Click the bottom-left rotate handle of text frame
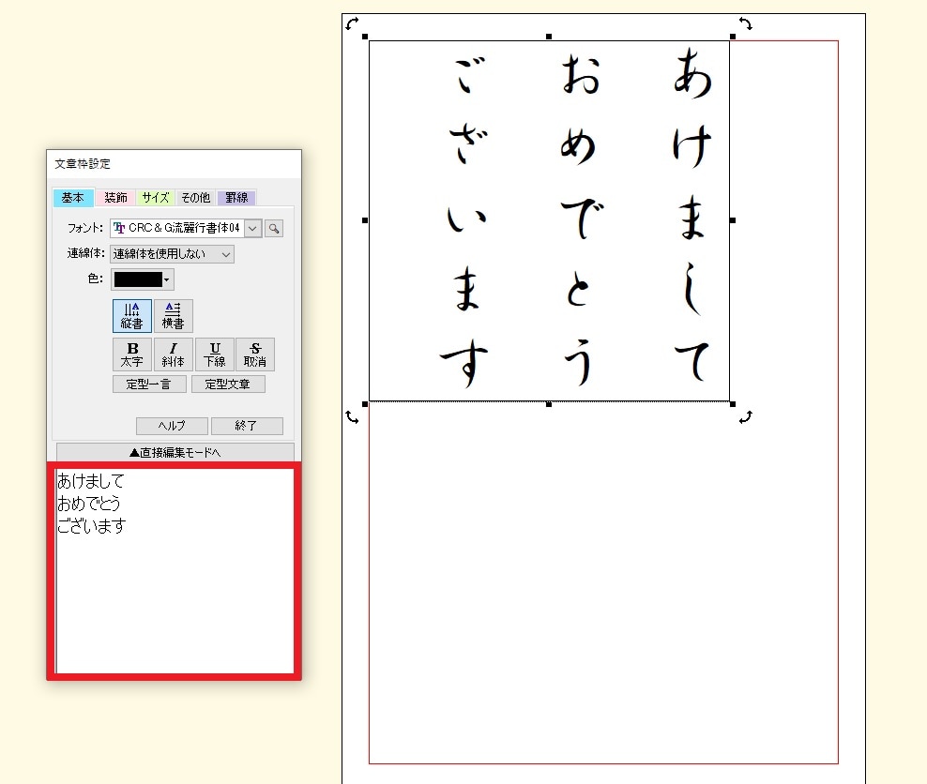The width and height of the screenshot is (927, 784). 353,417
